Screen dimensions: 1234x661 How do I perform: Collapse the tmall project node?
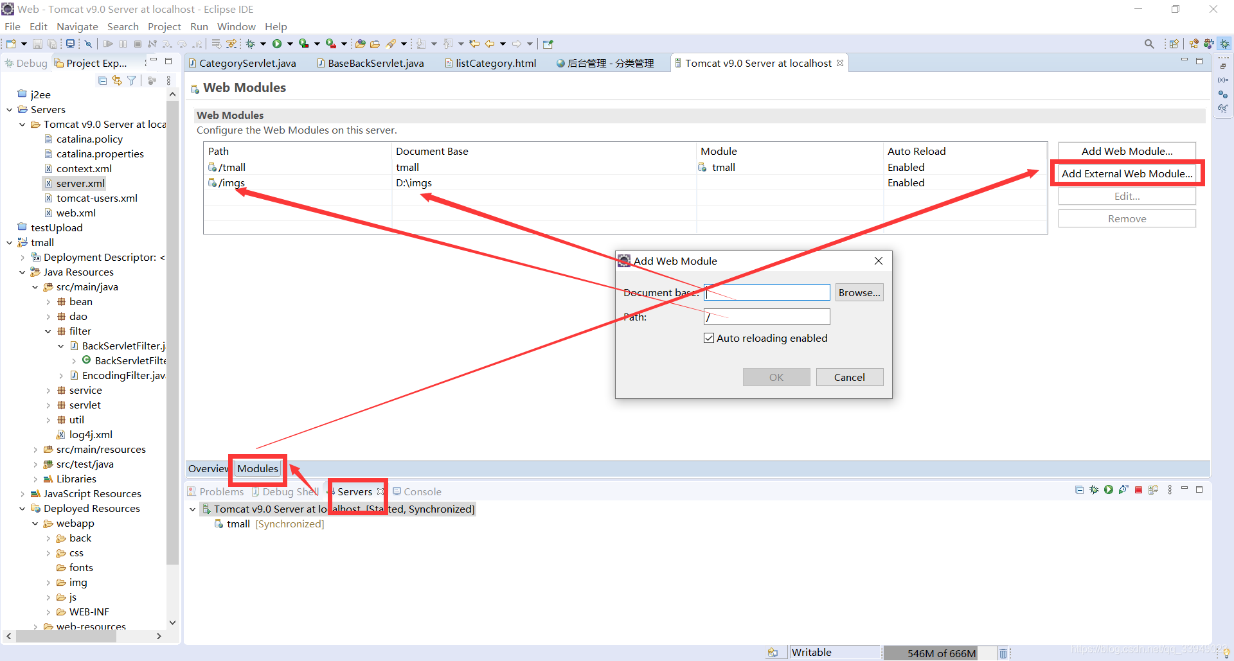point(10,243)
